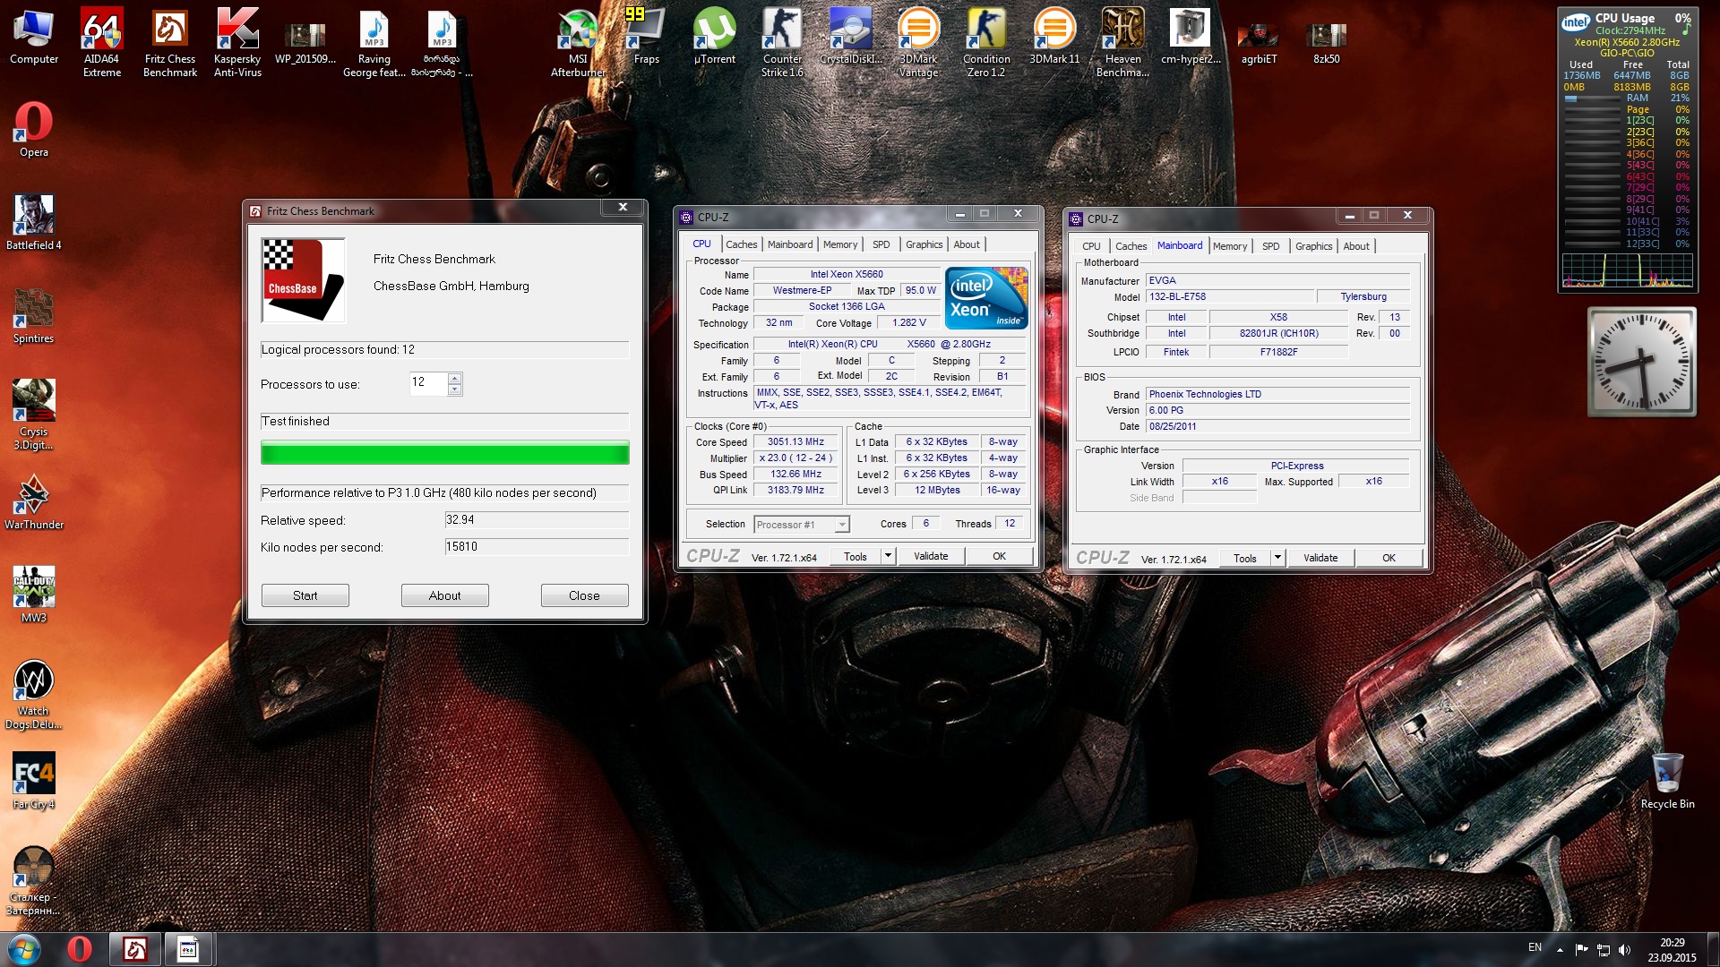1720x967 pixels.
Task: Open About tab in left CPU-Z window
Action: pos(967,244)
